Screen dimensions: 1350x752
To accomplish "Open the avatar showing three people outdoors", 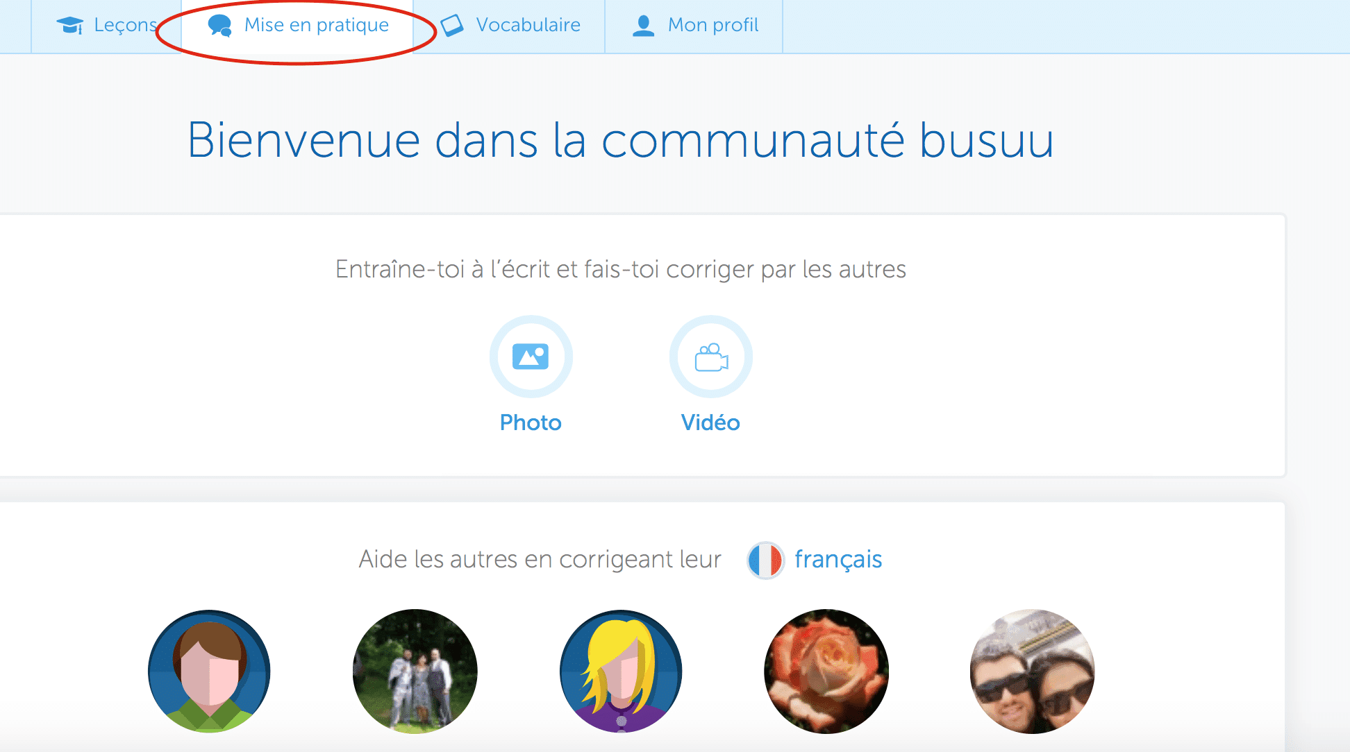I will click(x=415, y=671).
